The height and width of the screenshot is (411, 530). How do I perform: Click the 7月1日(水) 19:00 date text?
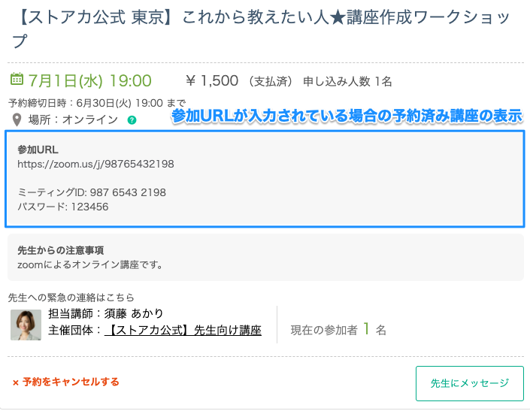[89, 80]
